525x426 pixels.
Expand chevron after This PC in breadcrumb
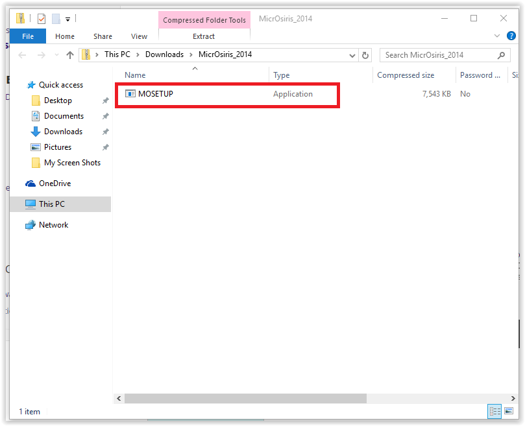tap(138, 54)
